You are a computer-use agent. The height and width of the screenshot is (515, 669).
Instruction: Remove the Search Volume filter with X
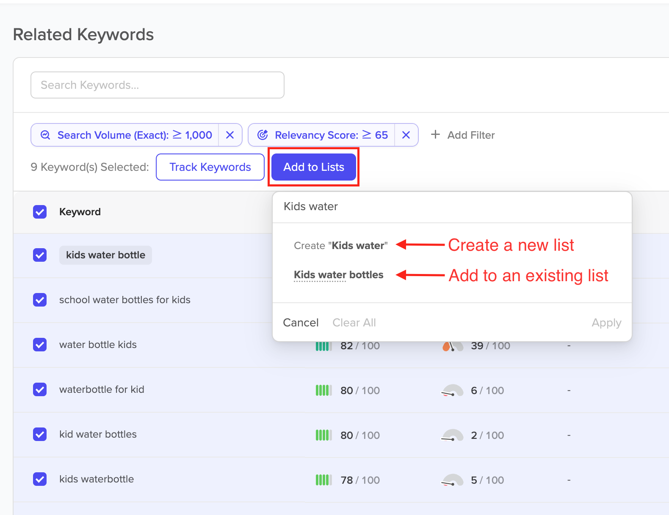pos(230,135)
